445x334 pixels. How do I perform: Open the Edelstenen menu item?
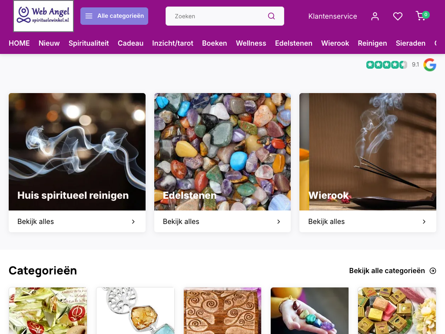tap(293, 43)
